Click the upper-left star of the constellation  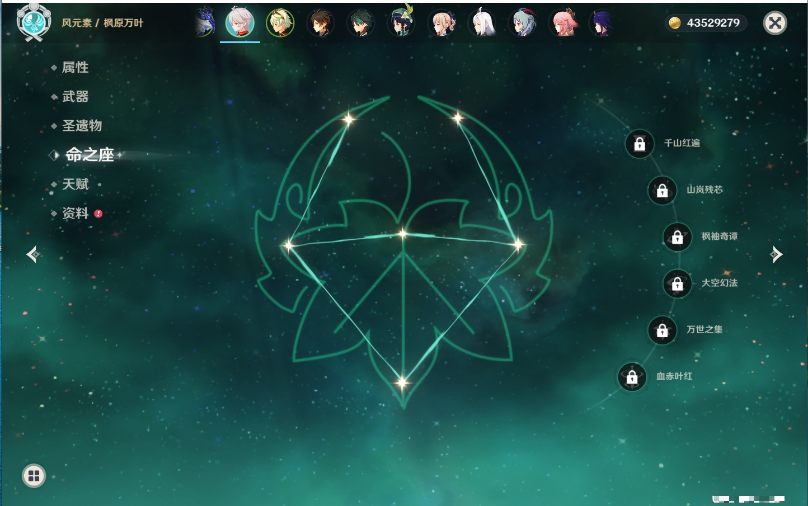click(x=349, y=119)
